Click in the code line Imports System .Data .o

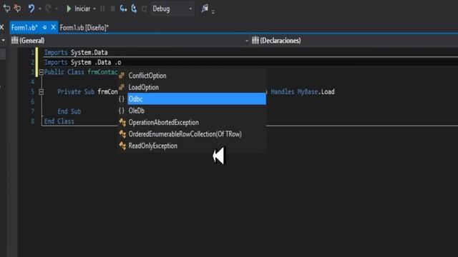83,62
